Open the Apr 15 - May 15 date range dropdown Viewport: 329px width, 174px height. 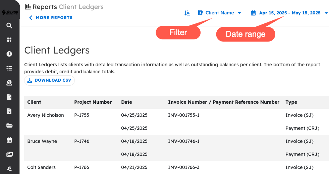290,13
